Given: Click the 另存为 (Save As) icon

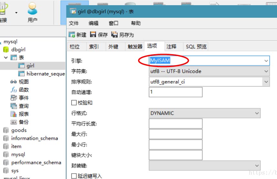Looking at the screenshot, I should [x=114, y=35].
